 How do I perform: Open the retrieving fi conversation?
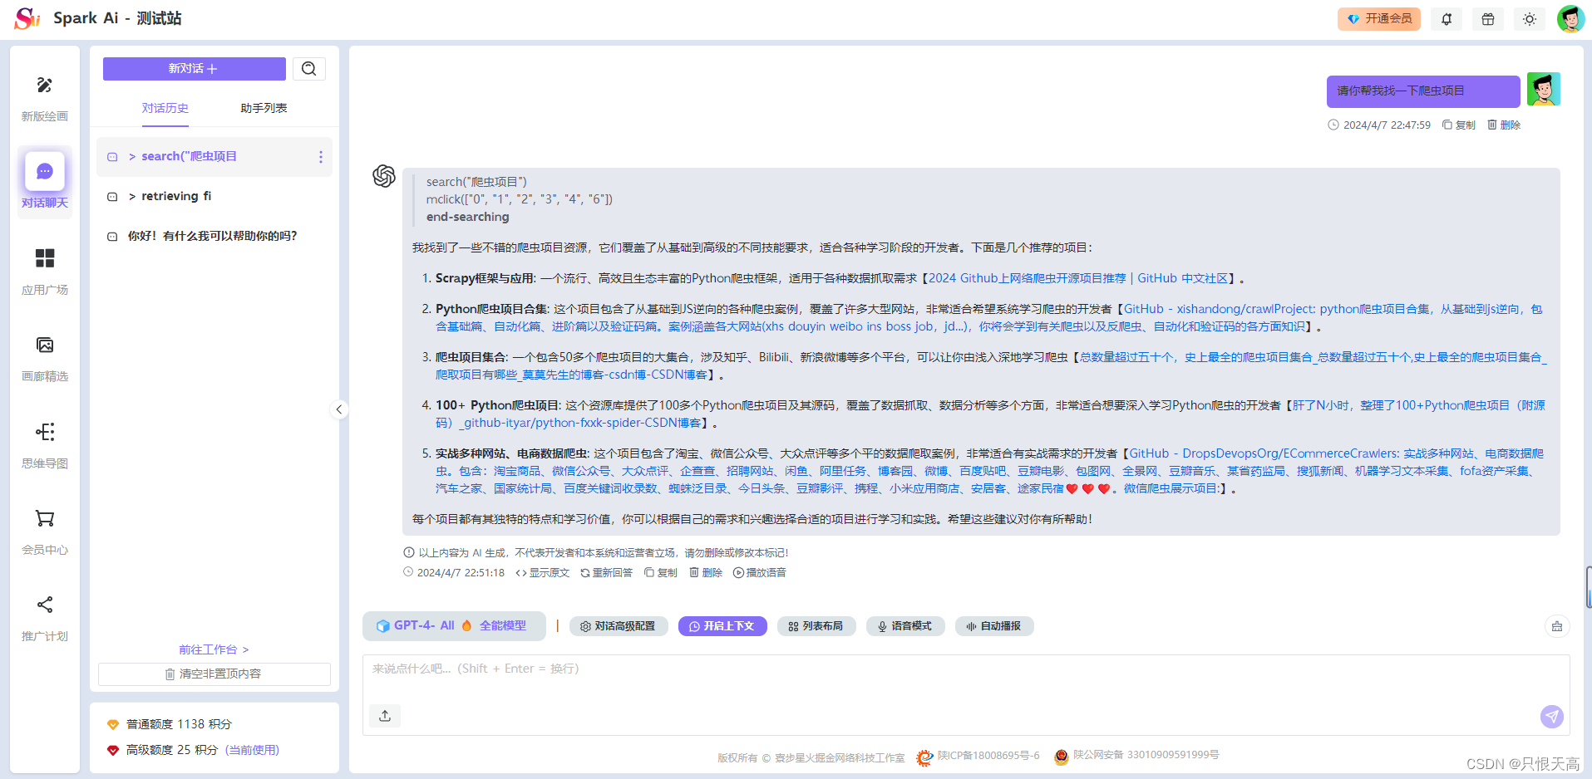(x=214, y=197)
